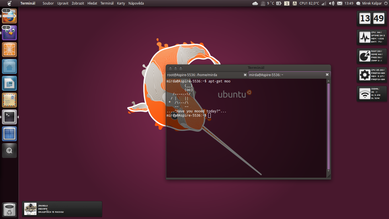Open the Zobrazit menu
This screenshot has width=389, height=219.
[x=78, y=3]
